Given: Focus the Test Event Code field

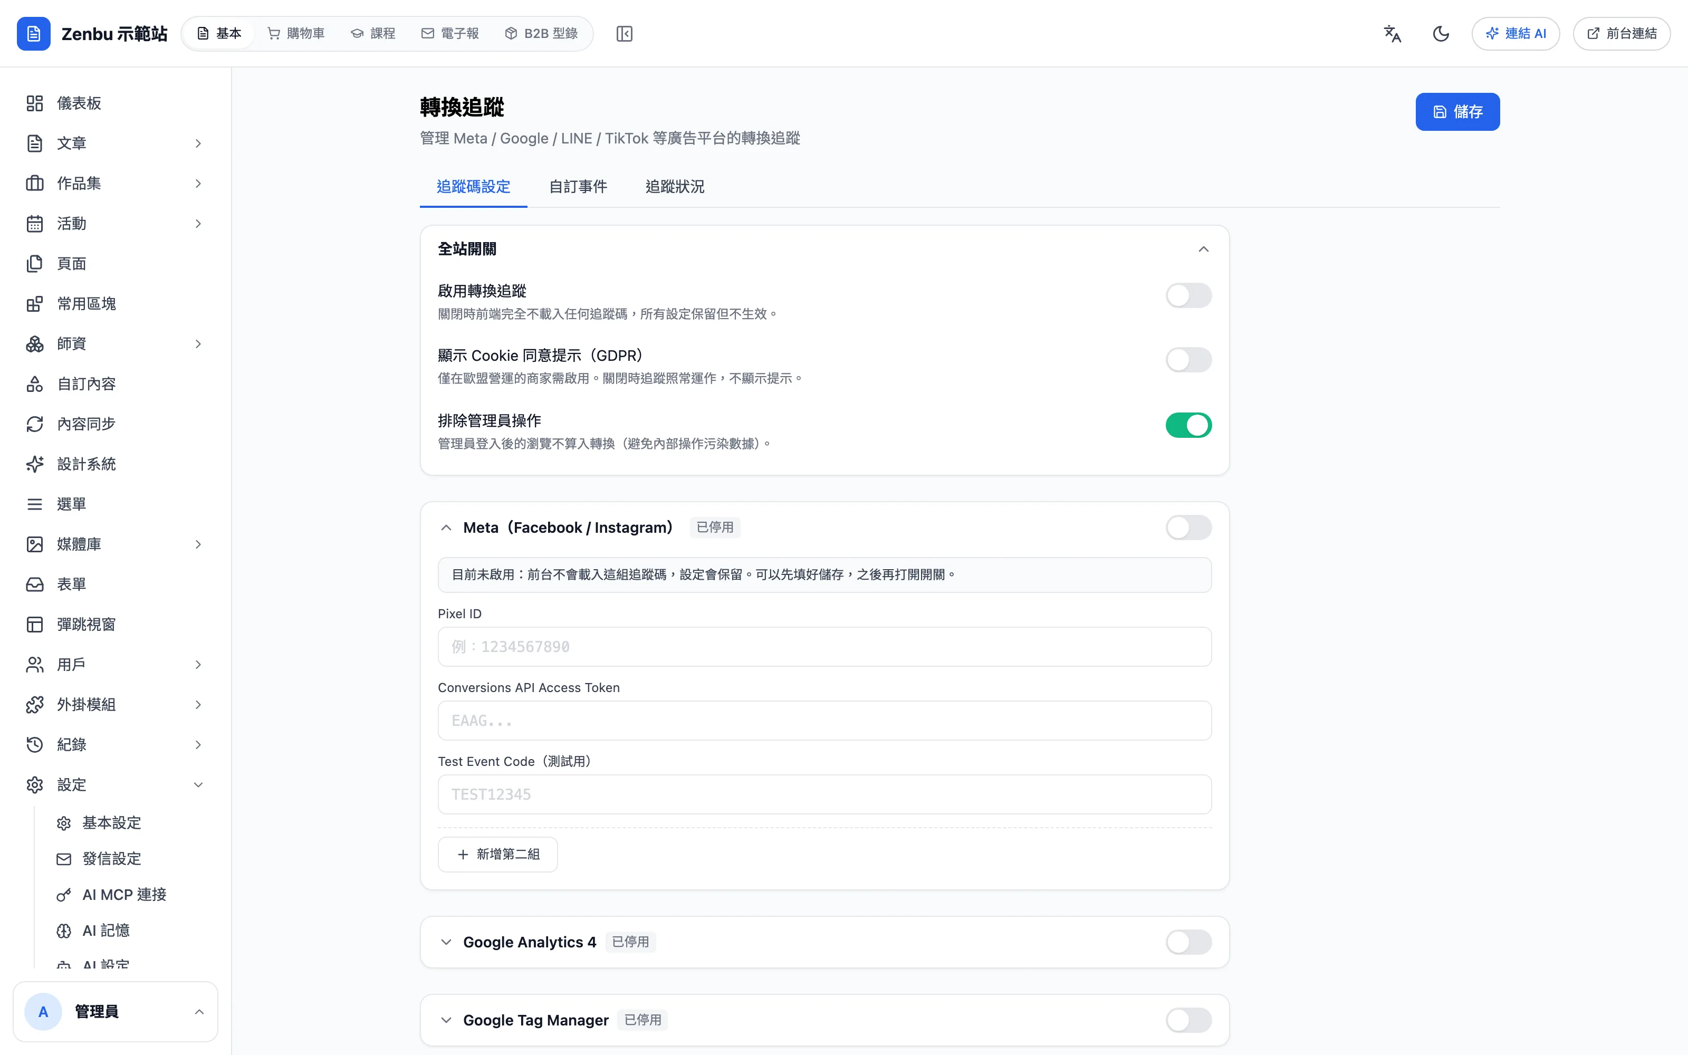Looking at the screenshot, I should pos(824,794).
